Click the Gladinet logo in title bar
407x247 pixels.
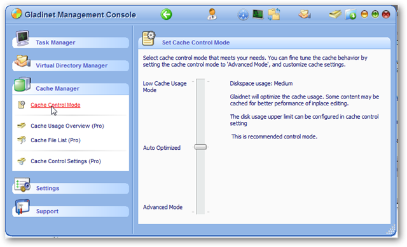tap(17, 14)
